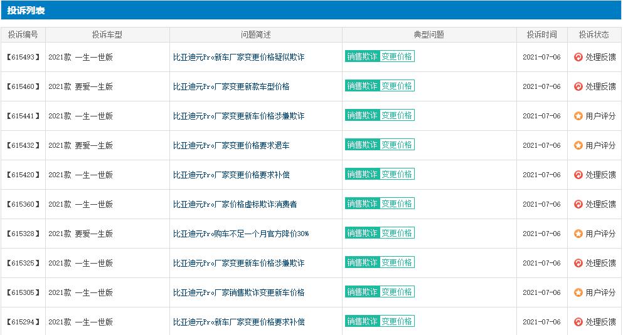Select complaint number 【615305】
623x335 pixels.
pyautogui.click(x=23, y=292)
